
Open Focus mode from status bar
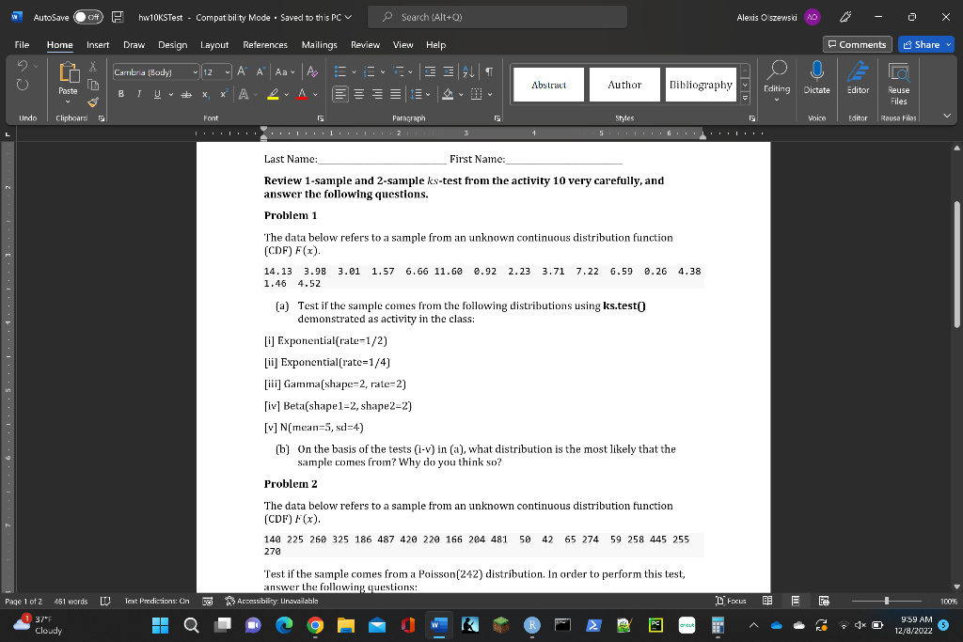pyautogui.click(x=731, y=601)
